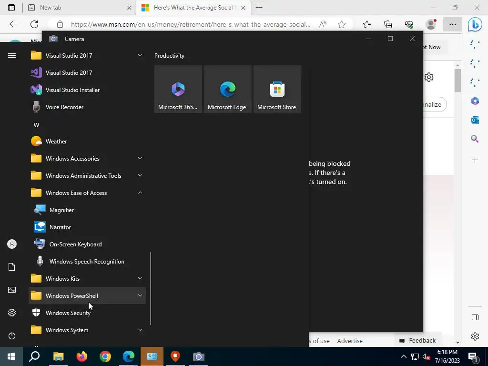Screen dimensions: 488x366
Task: Click search icon in Edge sidebar
Action: click(x=475, y=139)
